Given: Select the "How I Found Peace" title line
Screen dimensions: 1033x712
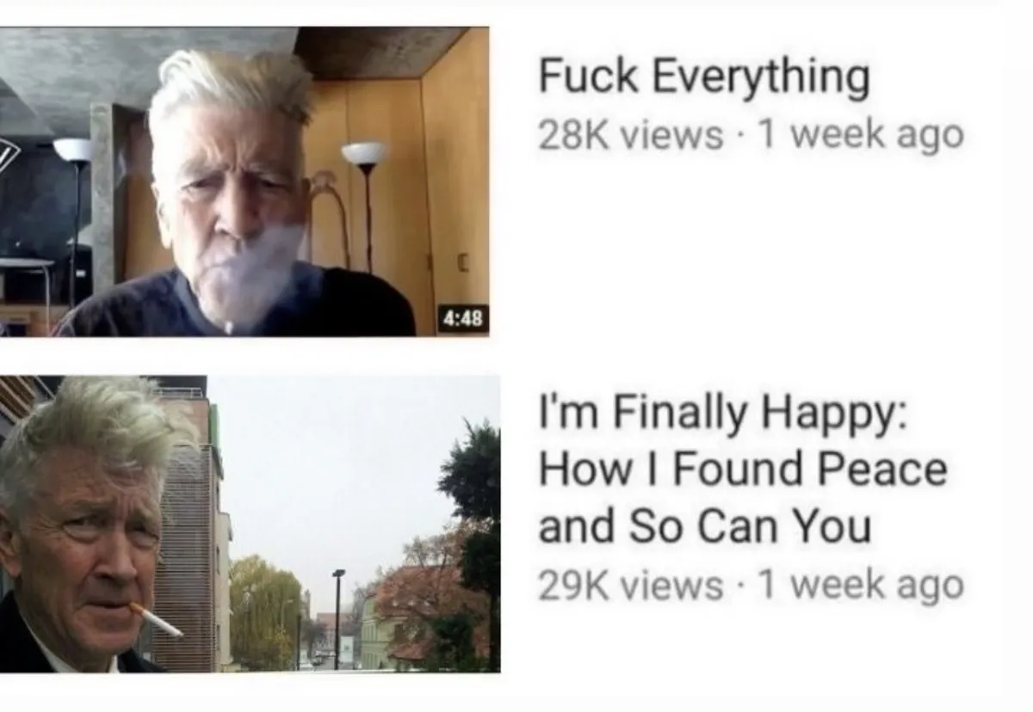Looking at the screenshot, I should pyautogui.click(x=742, y=470).
